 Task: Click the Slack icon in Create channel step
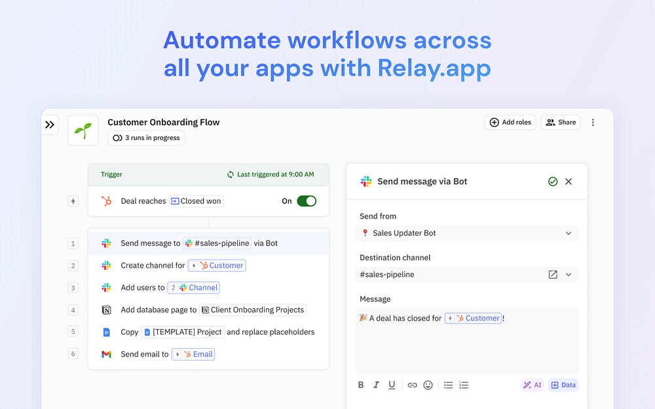coord(107,266)
